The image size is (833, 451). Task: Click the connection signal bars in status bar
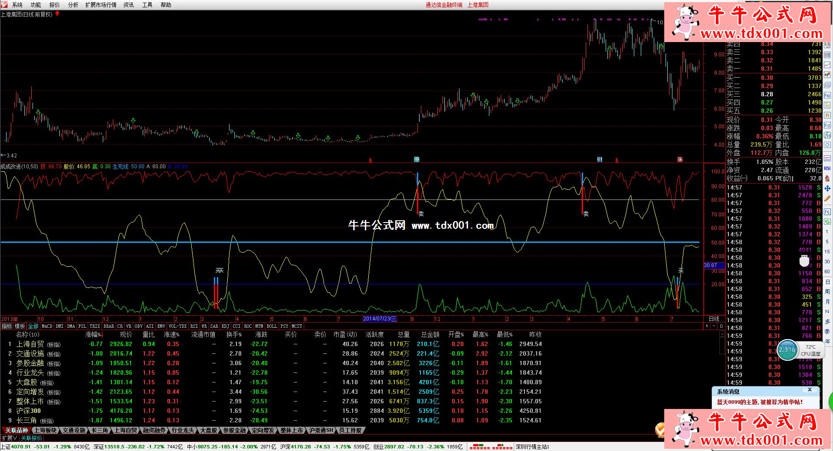pyautogui.click(x=491, y=447)
